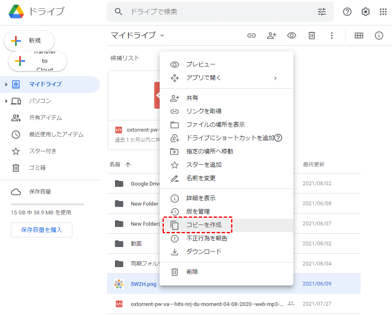
Task: Toggle sort direction arrow beside 名前
Action: pyautogui.click(x=128, y=165)
